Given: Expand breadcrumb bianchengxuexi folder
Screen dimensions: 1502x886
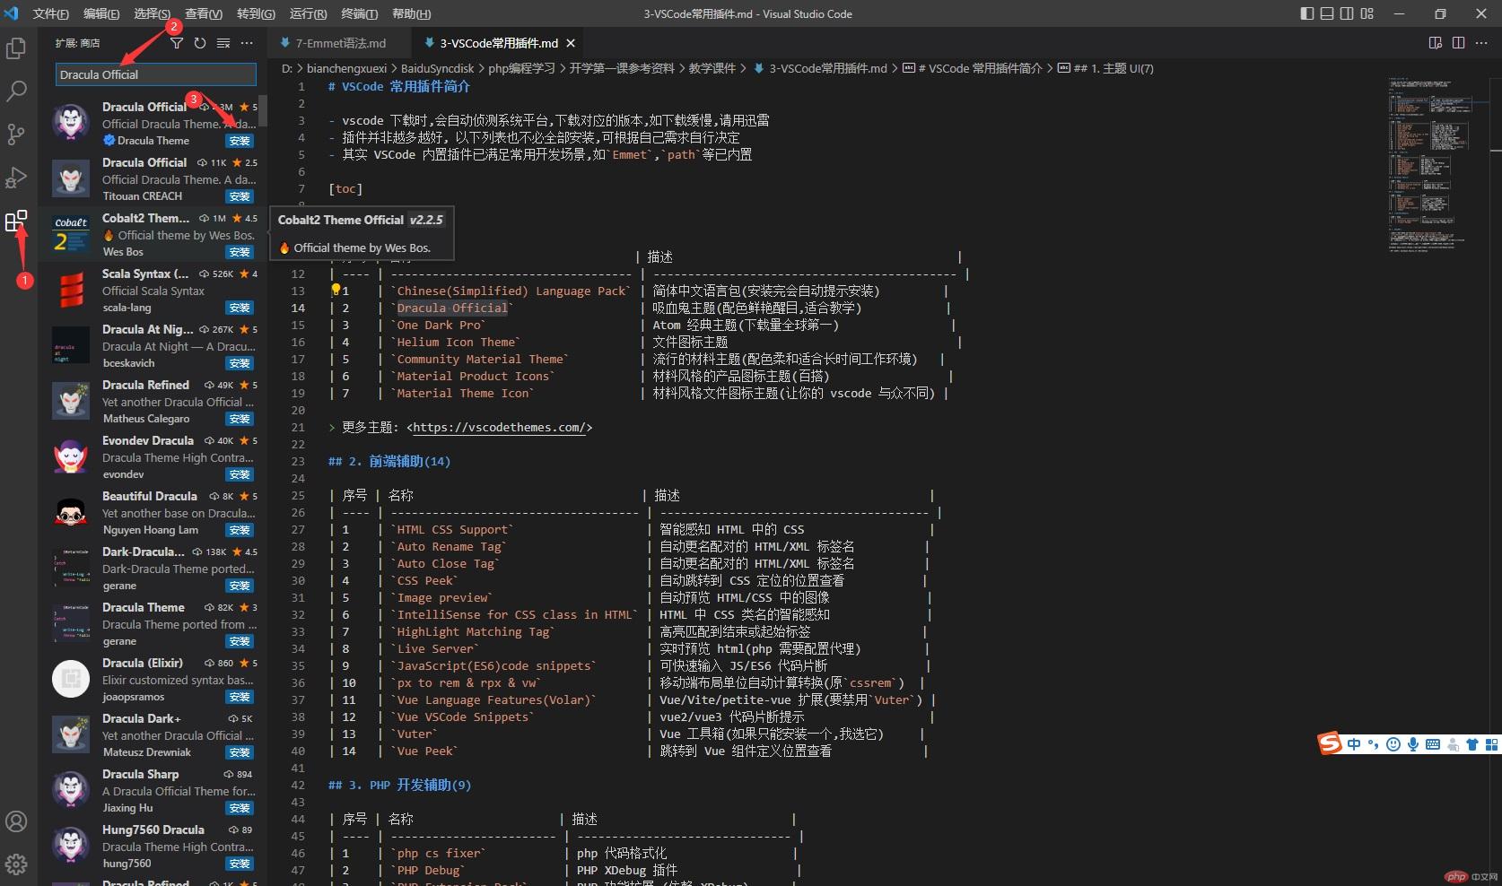Looking at the screenshot, I should (x=346, y=68).
